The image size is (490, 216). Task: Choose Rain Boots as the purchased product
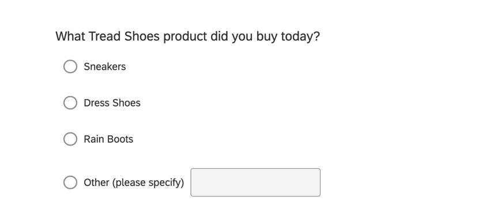70,139
